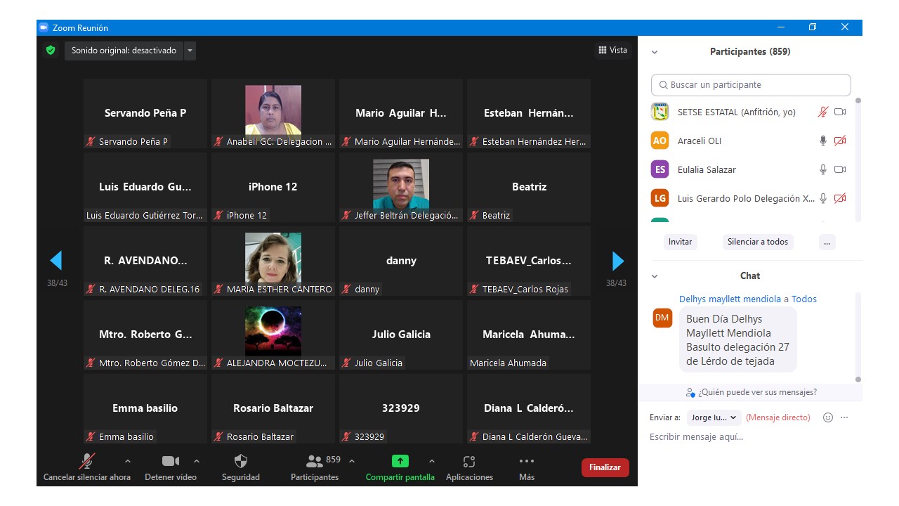Stop the camera with Detener vídeo

pos(171,468)
